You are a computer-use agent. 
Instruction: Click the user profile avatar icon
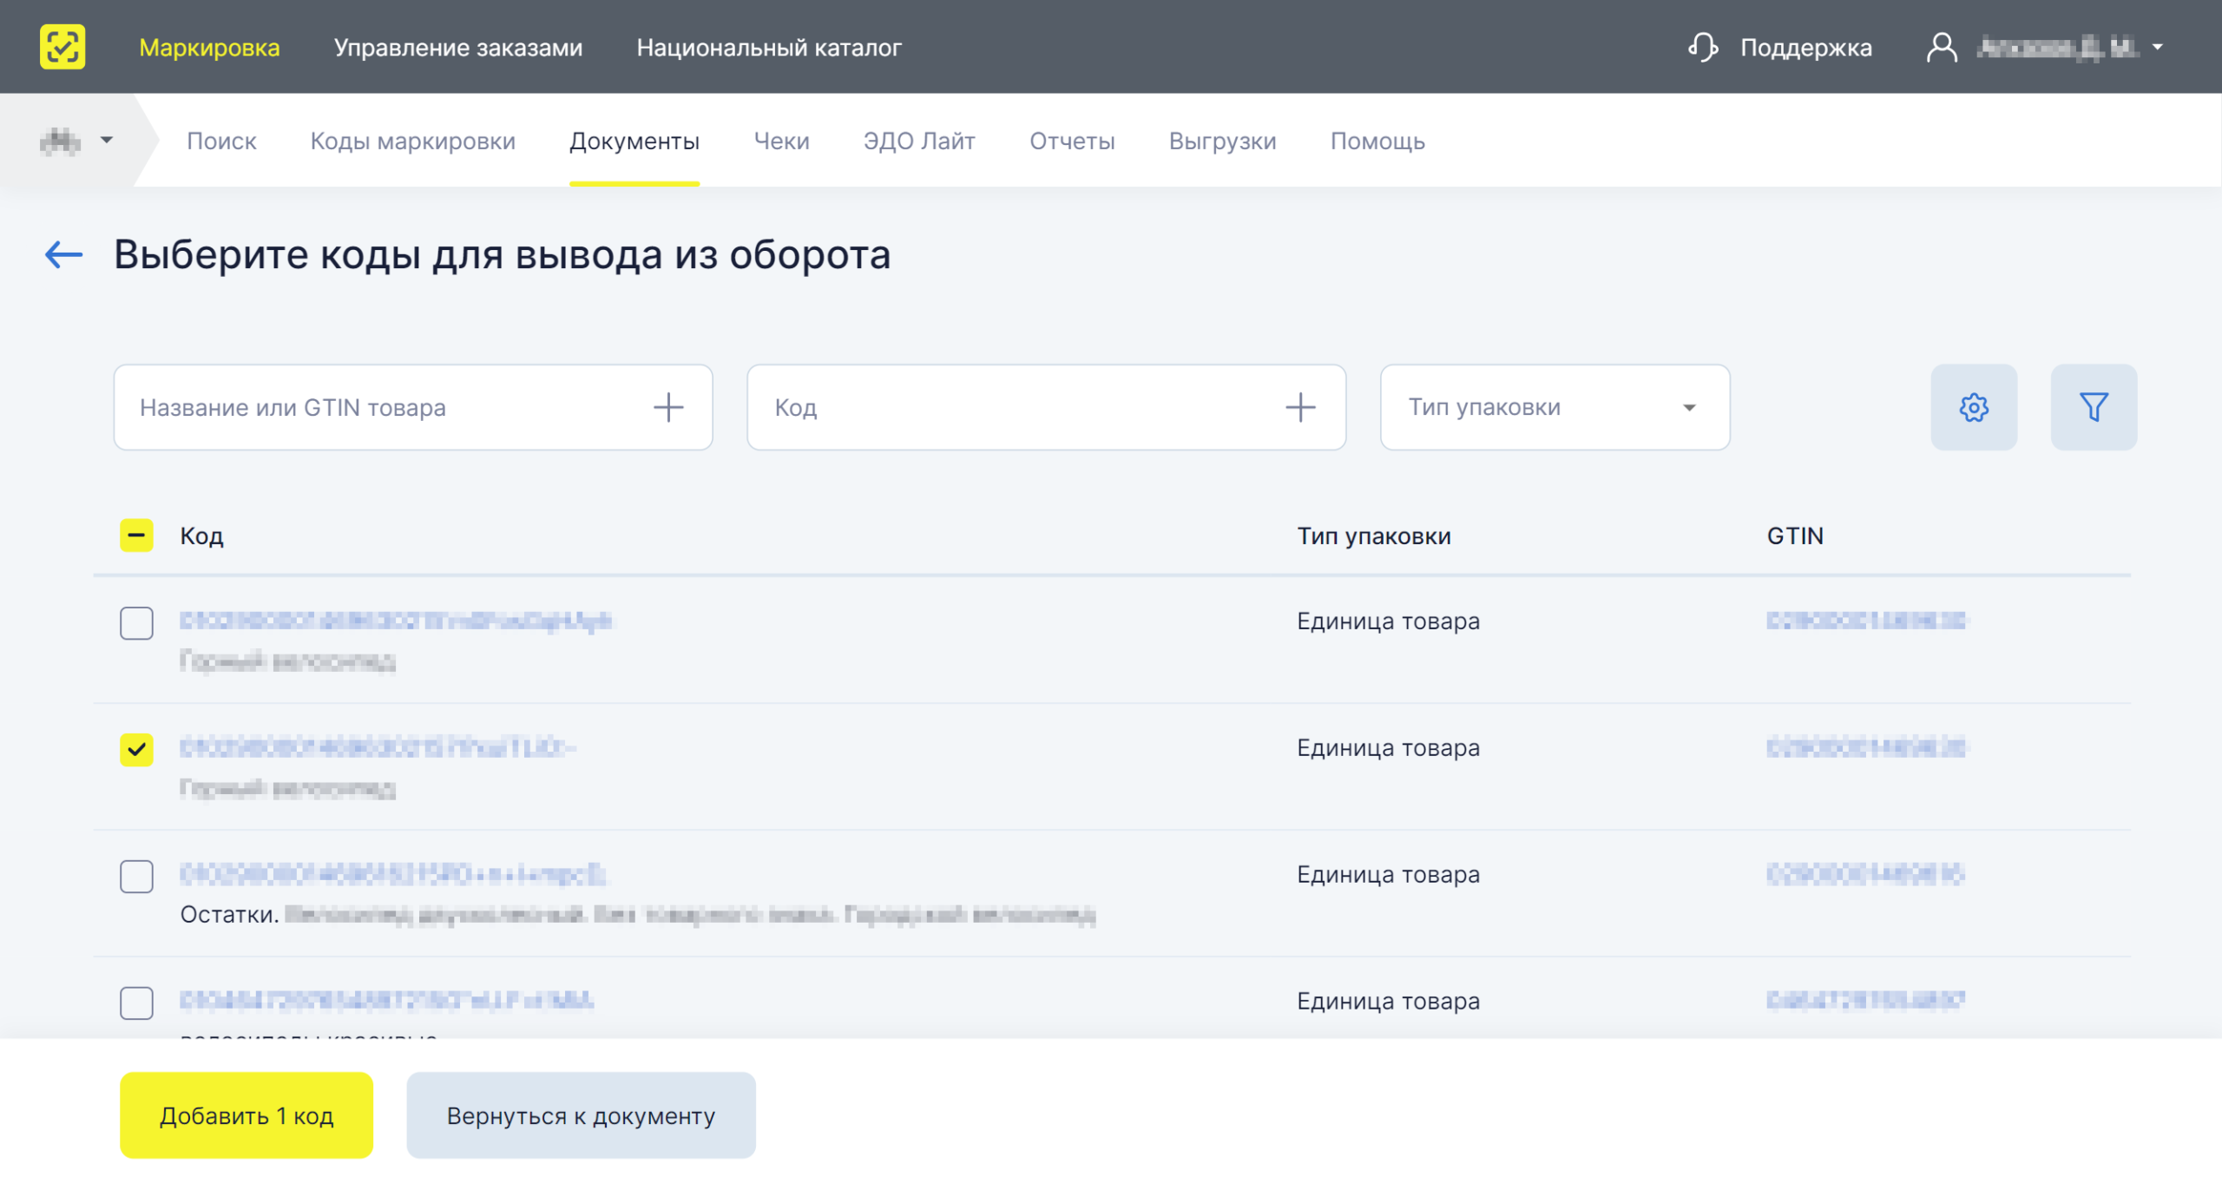point(1942,47)
